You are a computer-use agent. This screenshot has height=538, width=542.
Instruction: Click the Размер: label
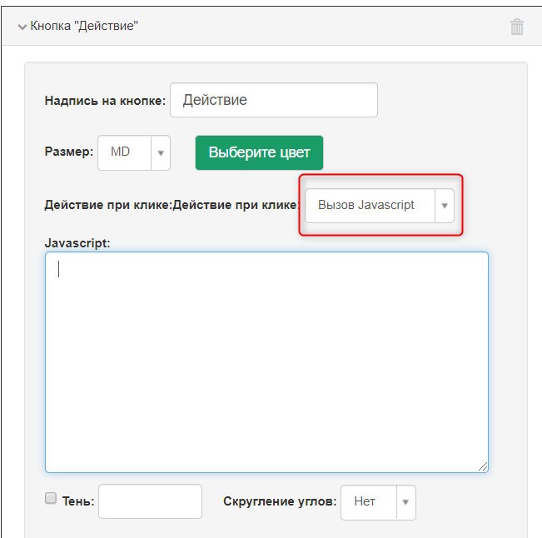point(69,152)
